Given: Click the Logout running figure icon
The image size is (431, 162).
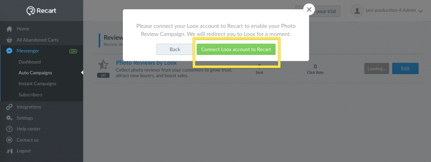Looking at the screenshot, I should [9, 151].
